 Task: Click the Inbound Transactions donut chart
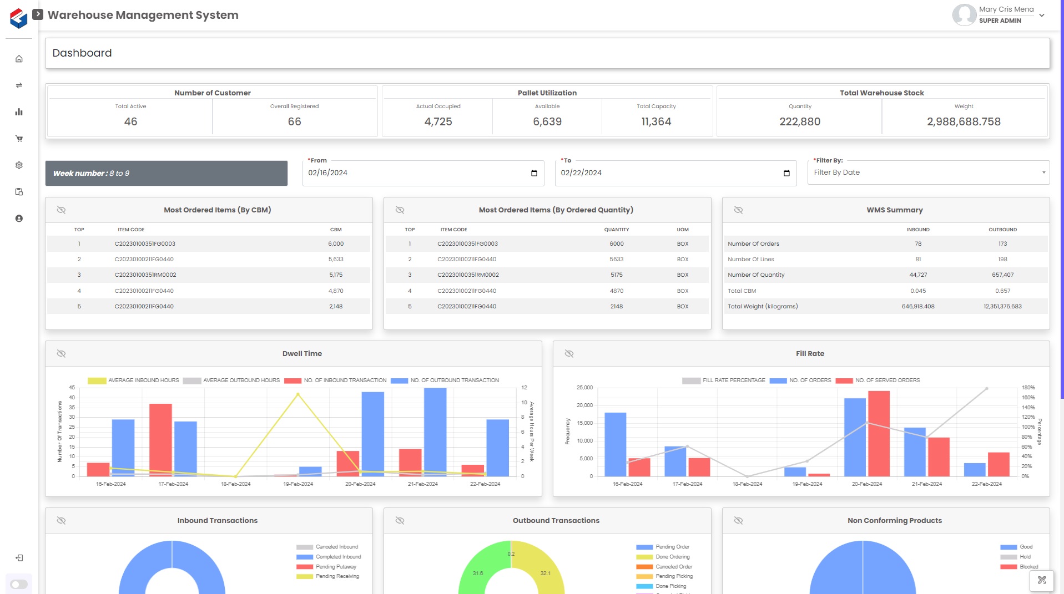[x=172, y=568]
